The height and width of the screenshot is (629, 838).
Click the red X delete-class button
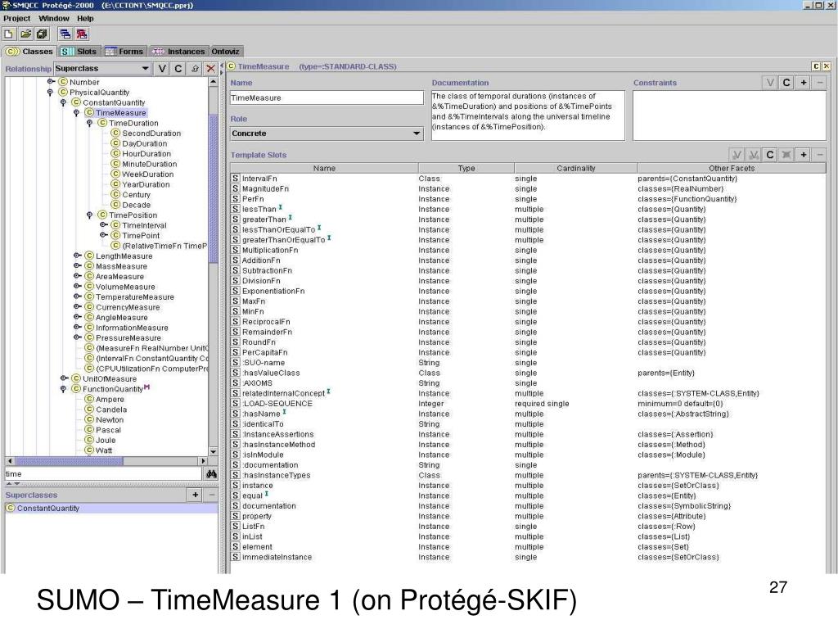point(210,69)
